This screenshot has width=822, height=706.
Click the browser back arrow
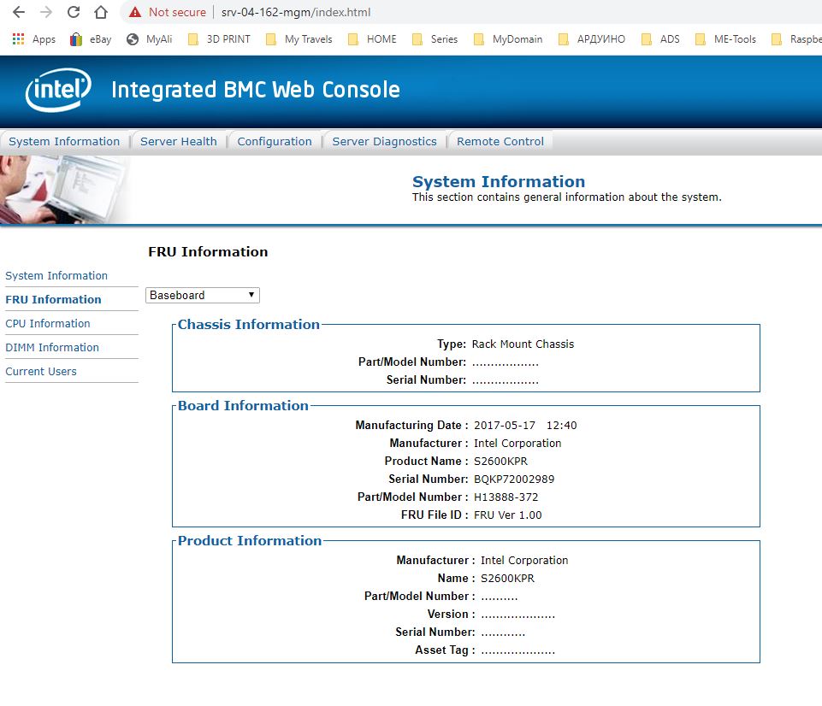(19, 13)
